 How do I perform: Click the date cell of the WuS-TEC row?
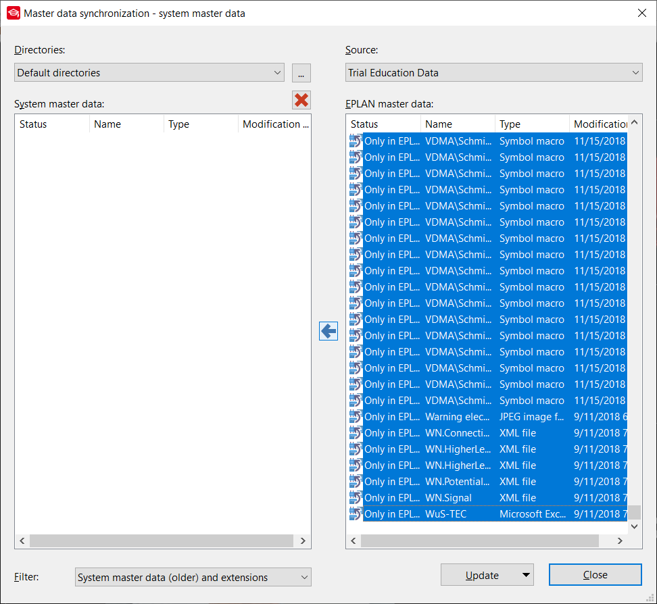click(x=599, y=514)
